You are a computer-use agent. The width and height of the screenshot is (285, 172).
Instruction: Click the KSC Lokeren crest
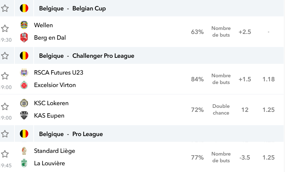(24, 103)
